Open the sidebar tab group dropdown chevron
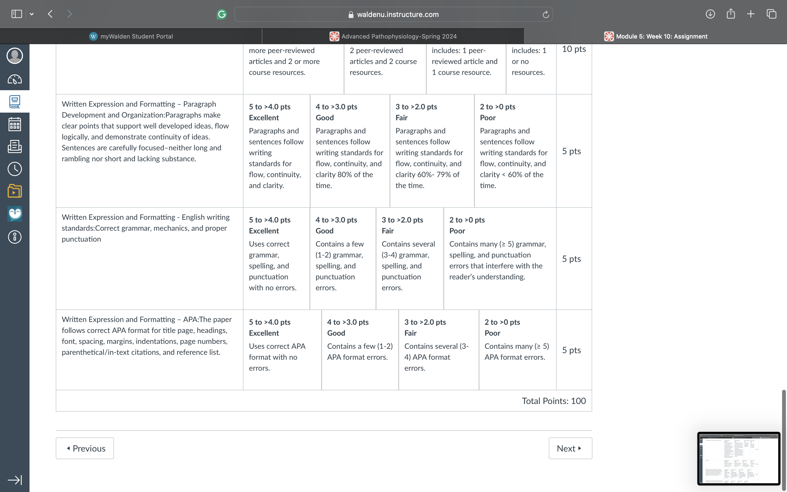Screen dimensions: 787x492 coord(31,14)
